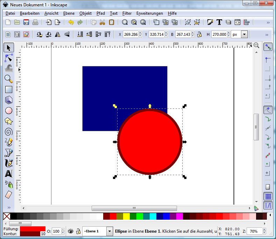Image resolution: width=276 pixels, height=239 pixels.
Task: Select the 3D Box tool
Action: tap(9, 100)
